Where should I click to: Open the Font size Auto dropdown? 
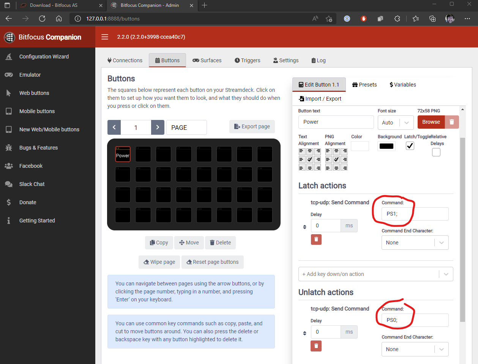click(x=396, y=123)
